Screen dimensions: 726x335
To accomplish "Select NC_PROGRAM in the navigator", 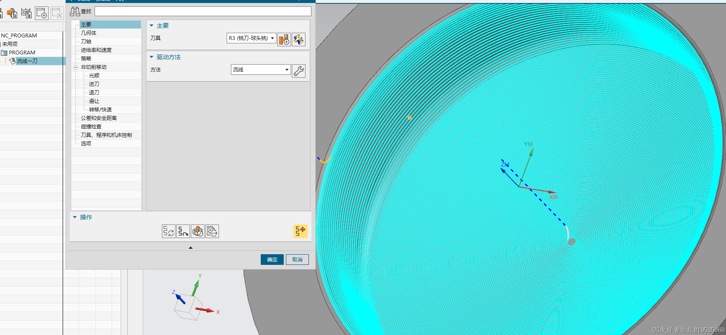I will 19,36.
